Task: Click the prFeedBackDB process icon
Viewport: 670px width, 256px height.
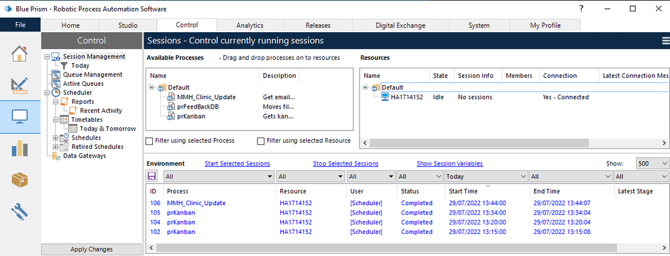Action: pos(171,107)
